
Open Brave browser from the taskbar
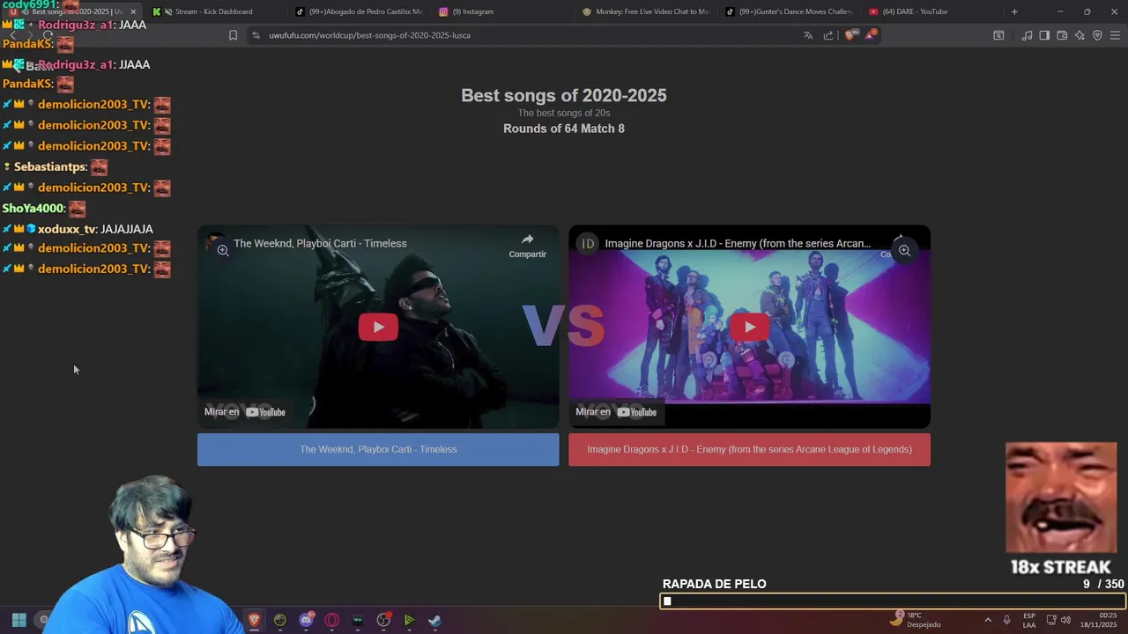coord(255,620)
